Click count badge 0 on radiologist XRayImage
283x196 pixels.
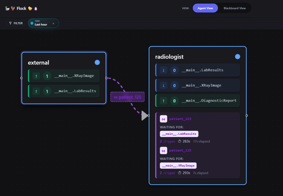(x=174, y=85)
